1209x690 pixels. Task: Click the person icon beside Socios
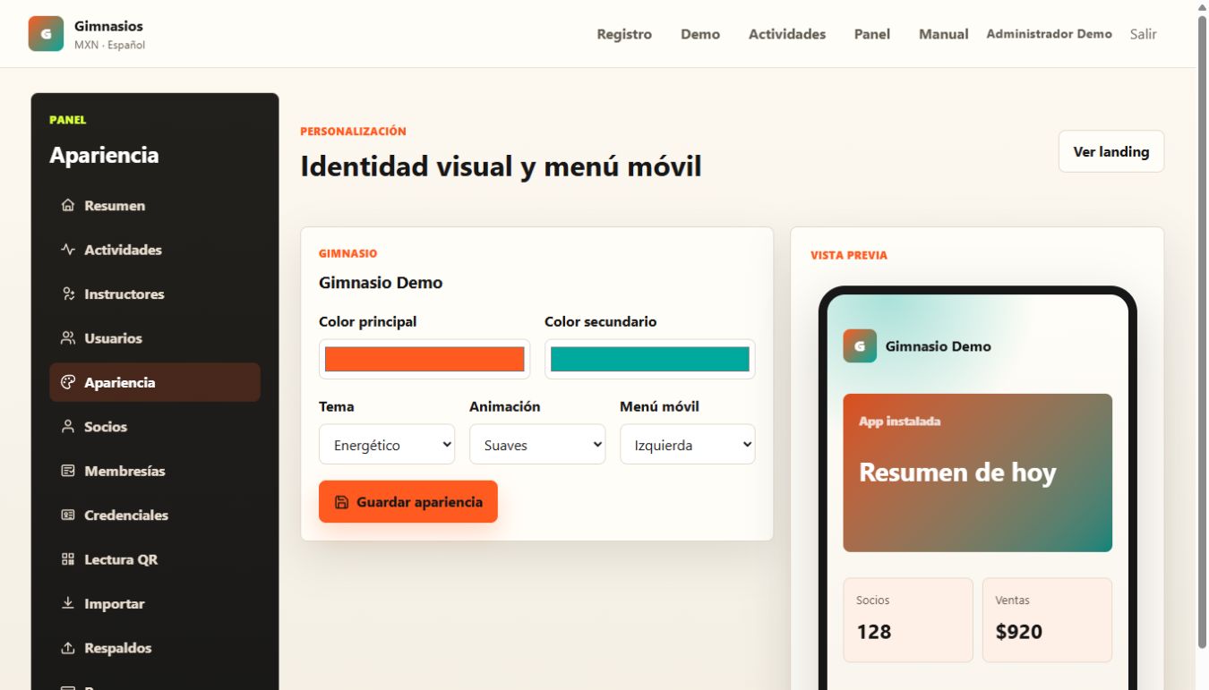coord(68,427)
